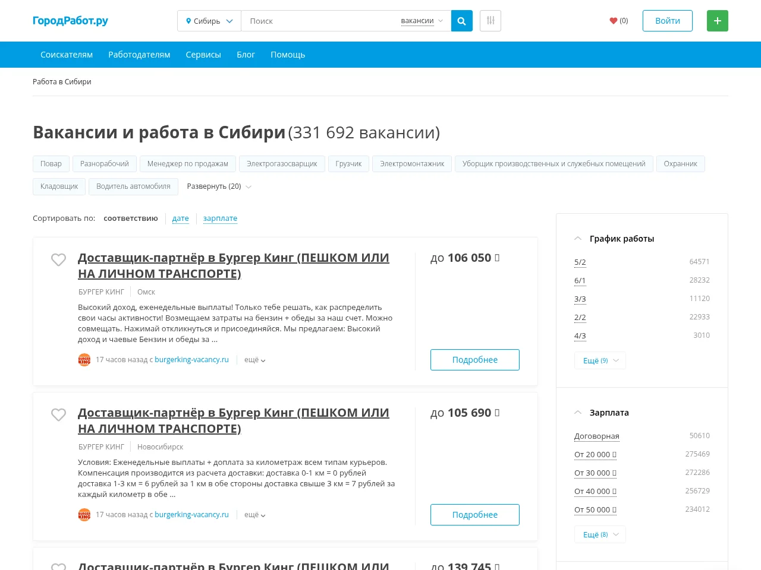Open favorites heart counter in header

pos(619,21)
